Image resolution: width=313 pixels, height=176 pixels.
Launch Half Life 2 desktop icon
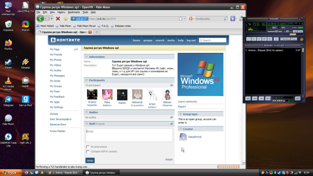click(x=25, y=139)
